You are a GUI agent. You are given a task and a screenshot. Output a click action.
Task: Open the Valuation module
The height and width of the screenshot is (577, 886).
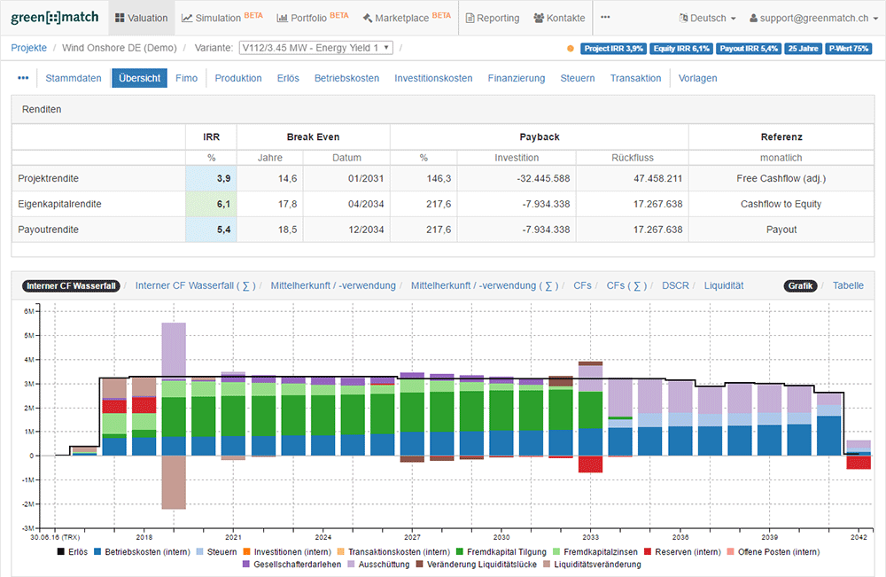[141, 18]
